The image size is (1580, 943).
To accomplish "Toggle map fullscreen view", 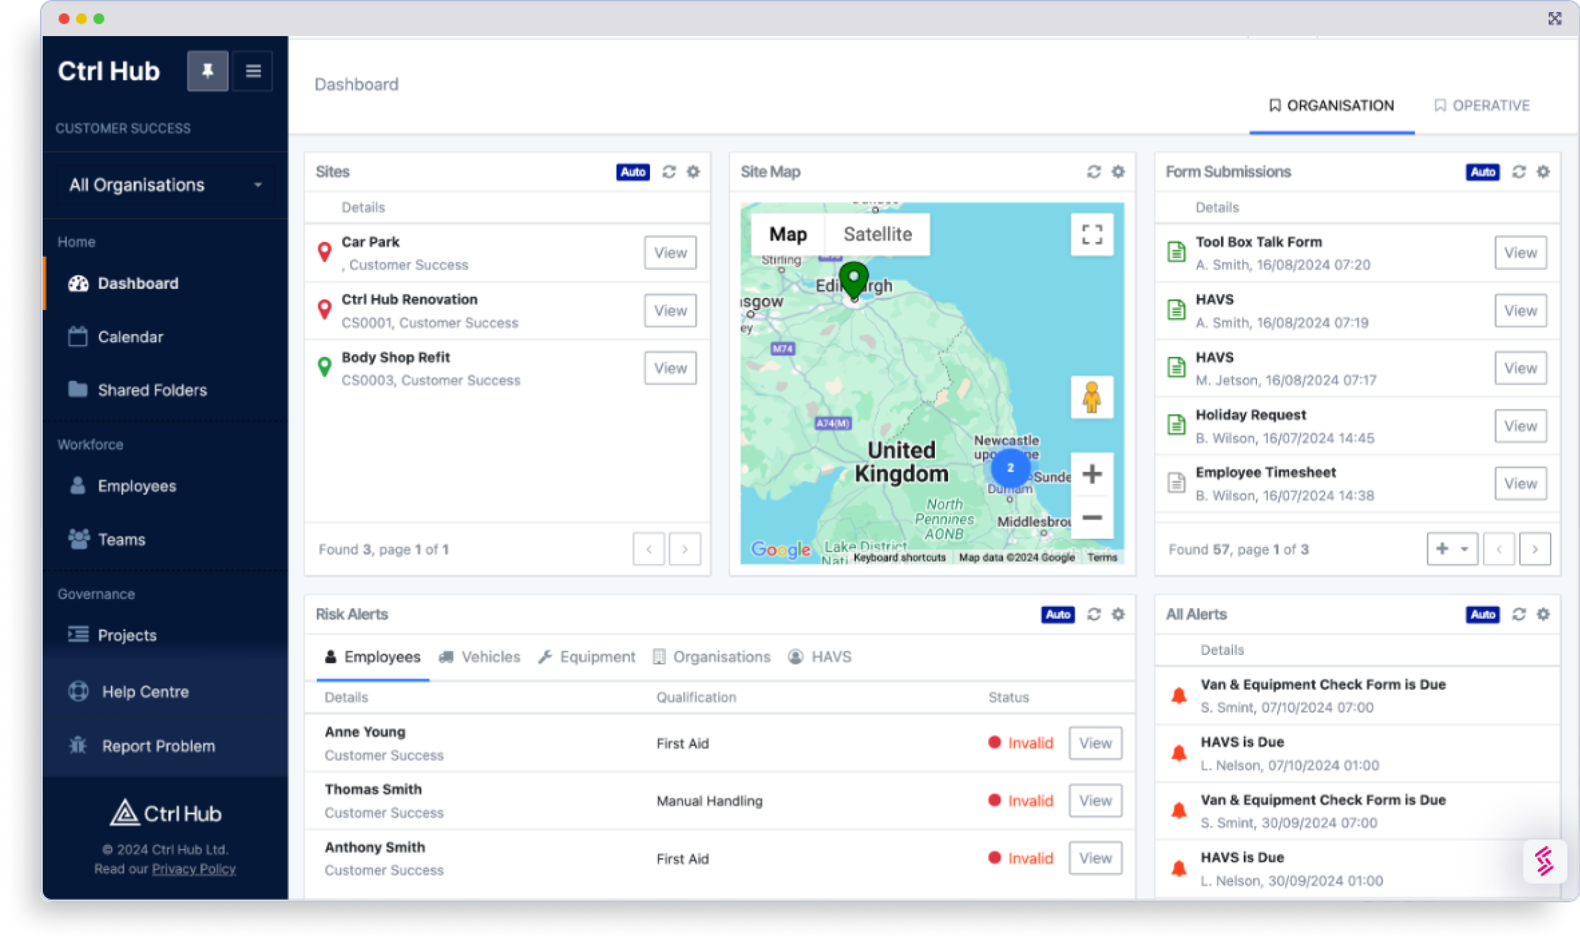I will pyautogui.click(x=1092, y=234).
